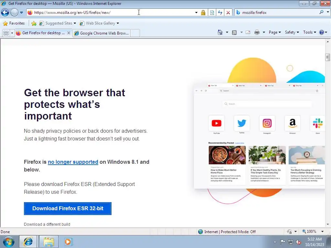Click the Quick Tabs grid icon
This screenshot has height=248, width=331.
[x=6, y=33]
